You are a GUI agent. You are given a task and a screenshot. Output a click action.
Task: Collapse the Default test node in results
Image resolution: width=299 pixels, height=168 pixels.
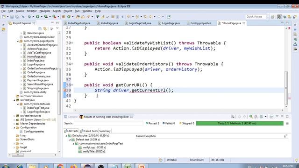[x=70, y=140]
